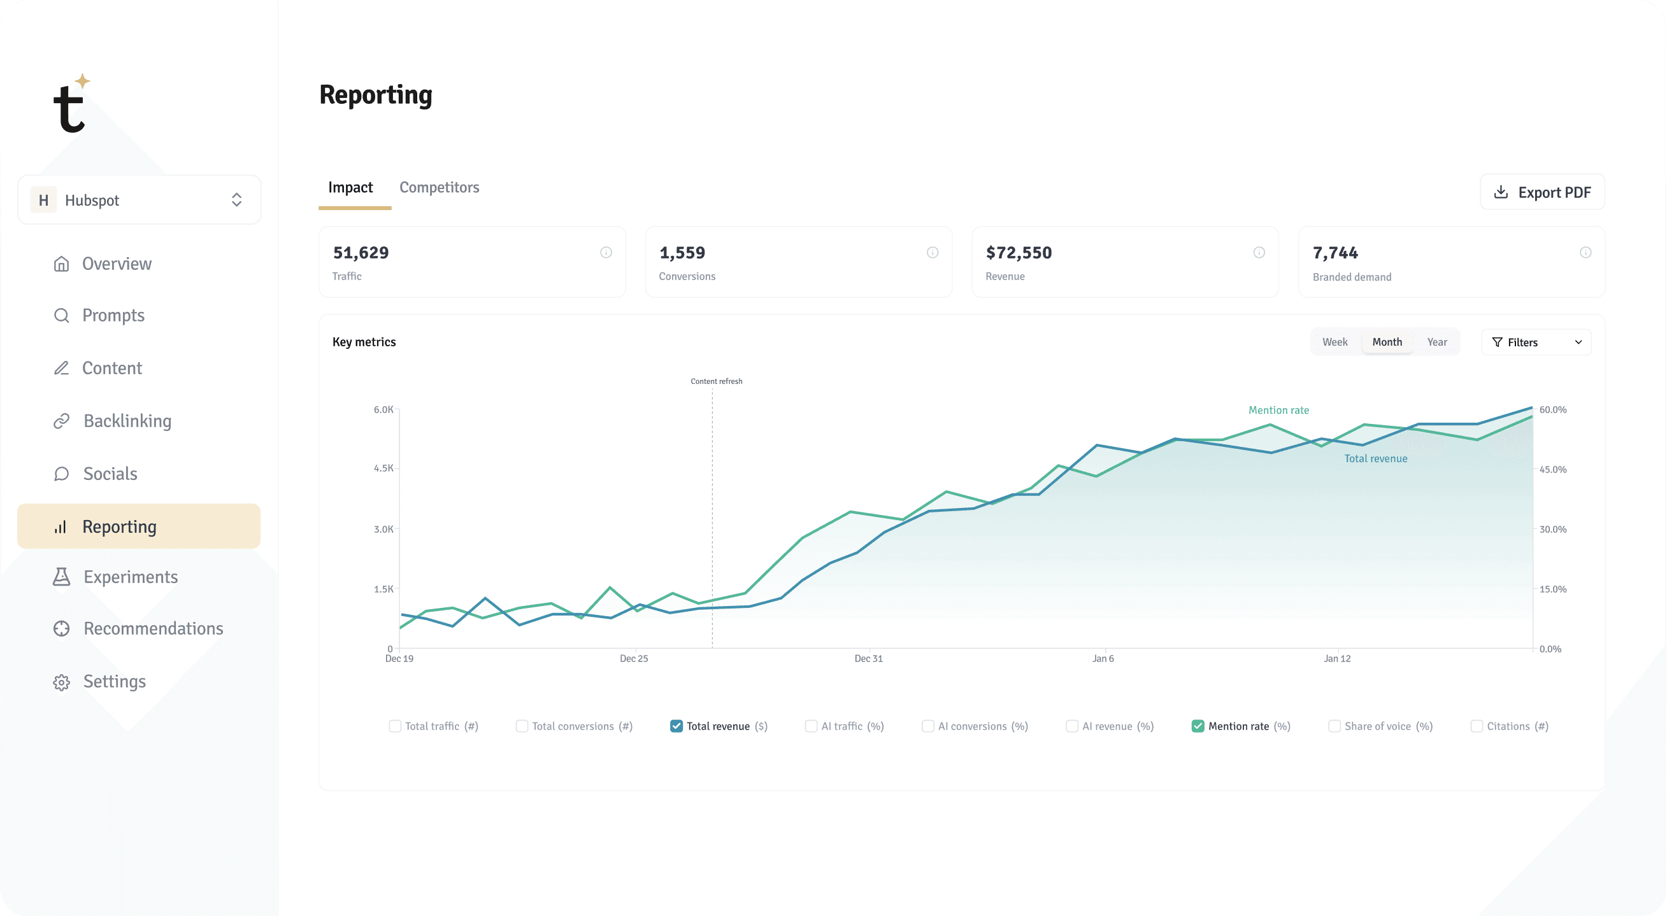This screenshot has width=1667, height=916.
Task: Enable the AI traffic checkbox
Action: point(810,726)
